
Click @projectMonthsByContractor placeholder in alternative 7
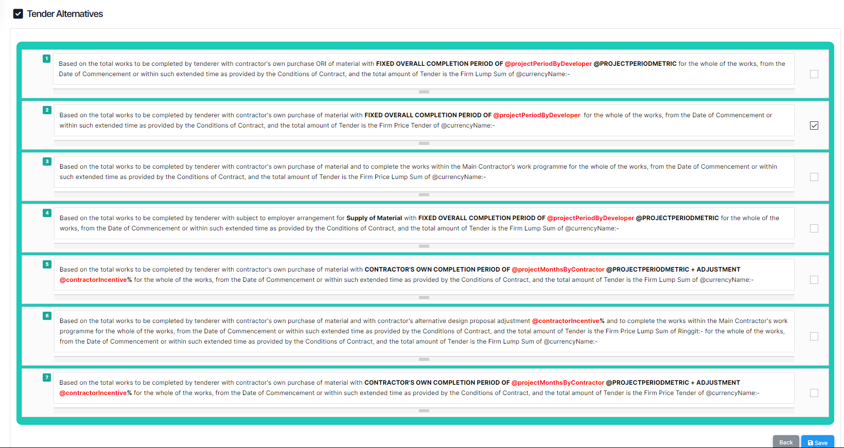tap(558, 383)
